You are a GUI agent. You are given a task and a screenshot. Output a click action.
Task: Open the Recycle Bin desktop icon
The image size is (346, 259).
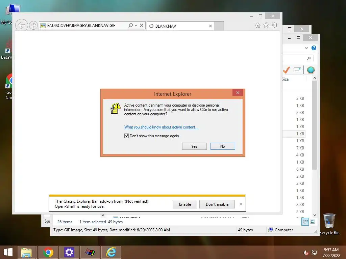329,224
